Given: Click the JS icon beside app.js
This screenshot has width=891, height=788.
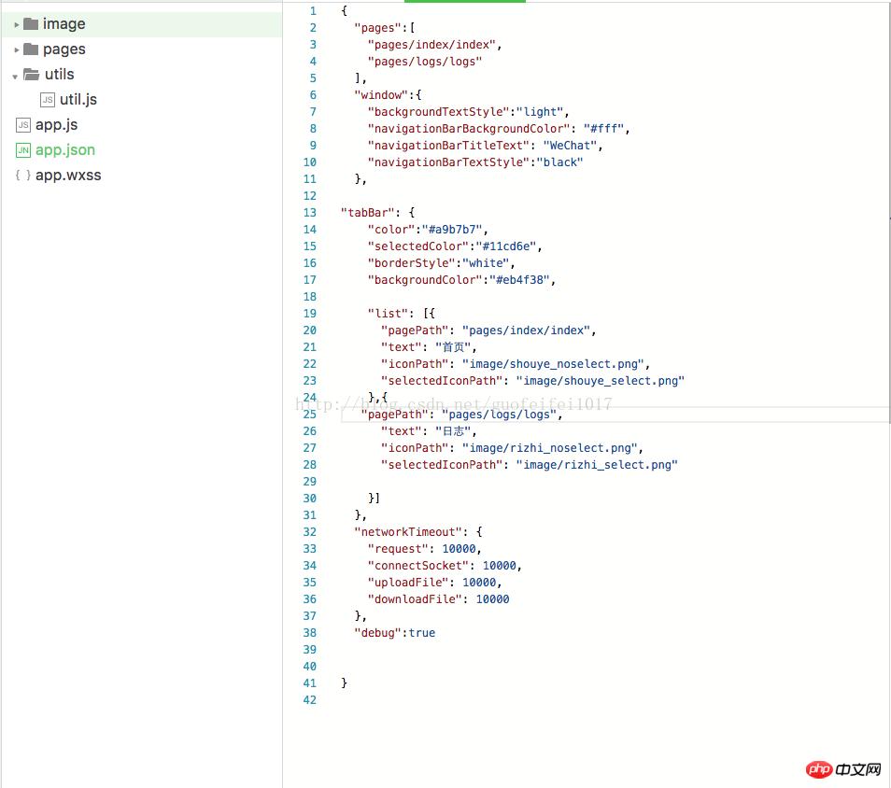Looking at the screenshot, I should pos(23,125).
